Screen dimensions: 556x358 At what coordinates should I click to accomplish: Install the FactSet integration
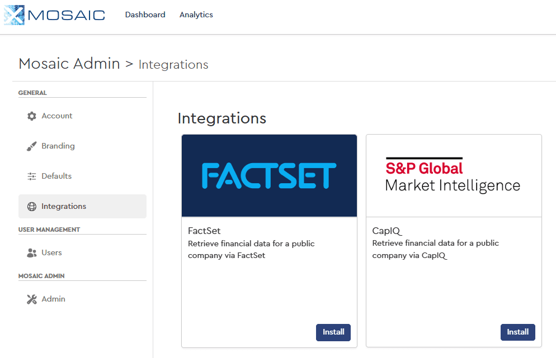[x=333, y=332]
